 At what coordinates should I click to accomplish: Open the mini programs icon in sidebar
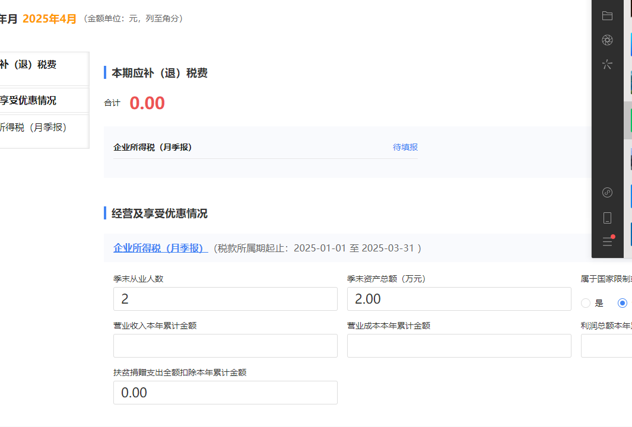[x=607, y=193]
